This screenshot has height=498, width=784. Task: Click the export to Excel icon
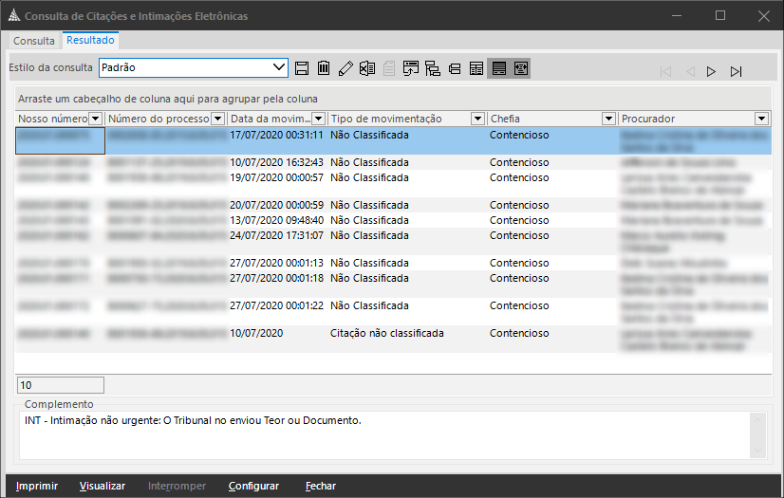(x=367, y=68)
